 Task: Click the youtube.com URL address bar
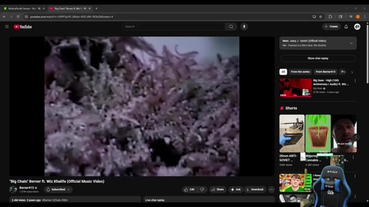click(x=71, y=17)
